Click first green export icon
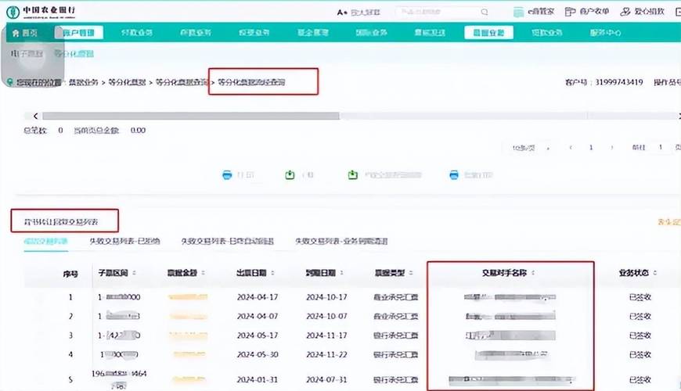 (x=290, y=175)
